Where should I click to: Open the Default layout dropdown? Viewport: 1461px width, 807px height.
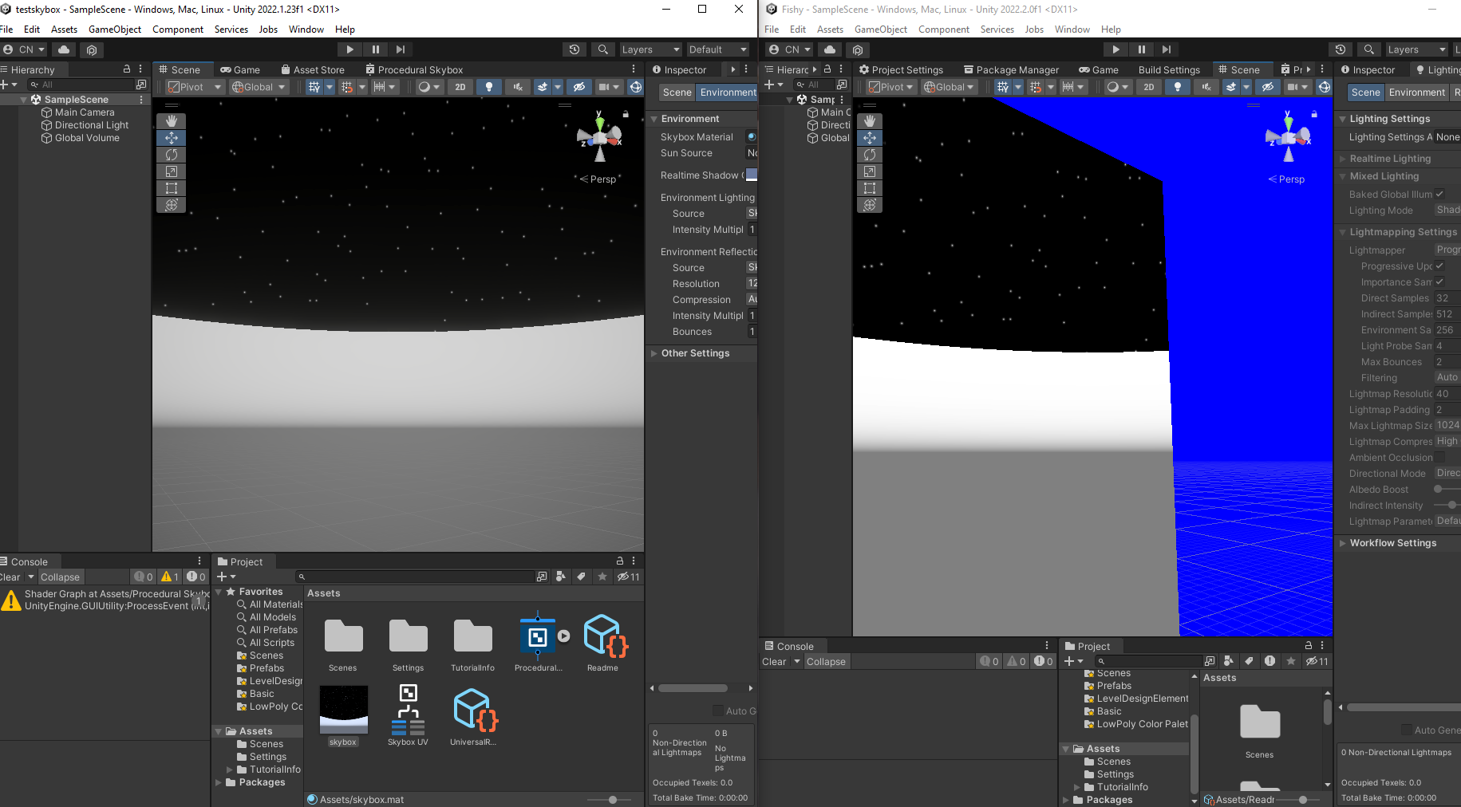[x=717, y=49]
